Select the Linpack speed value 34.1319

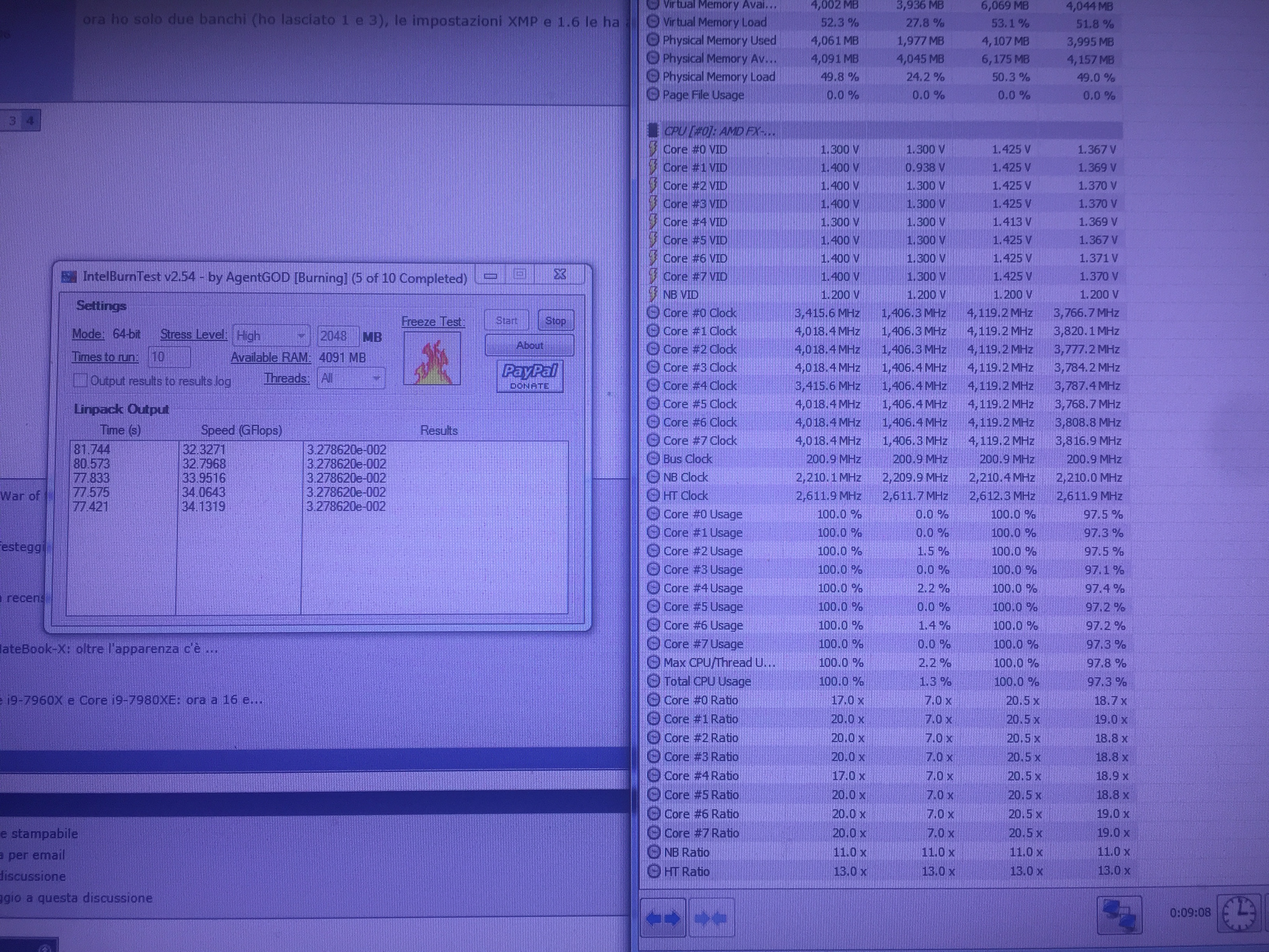point(204,506)
